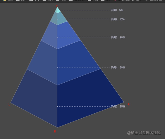Select the 示例4 30% label
Screen dimensions: 165x139
pyautogui.click(x=118, y=67)
